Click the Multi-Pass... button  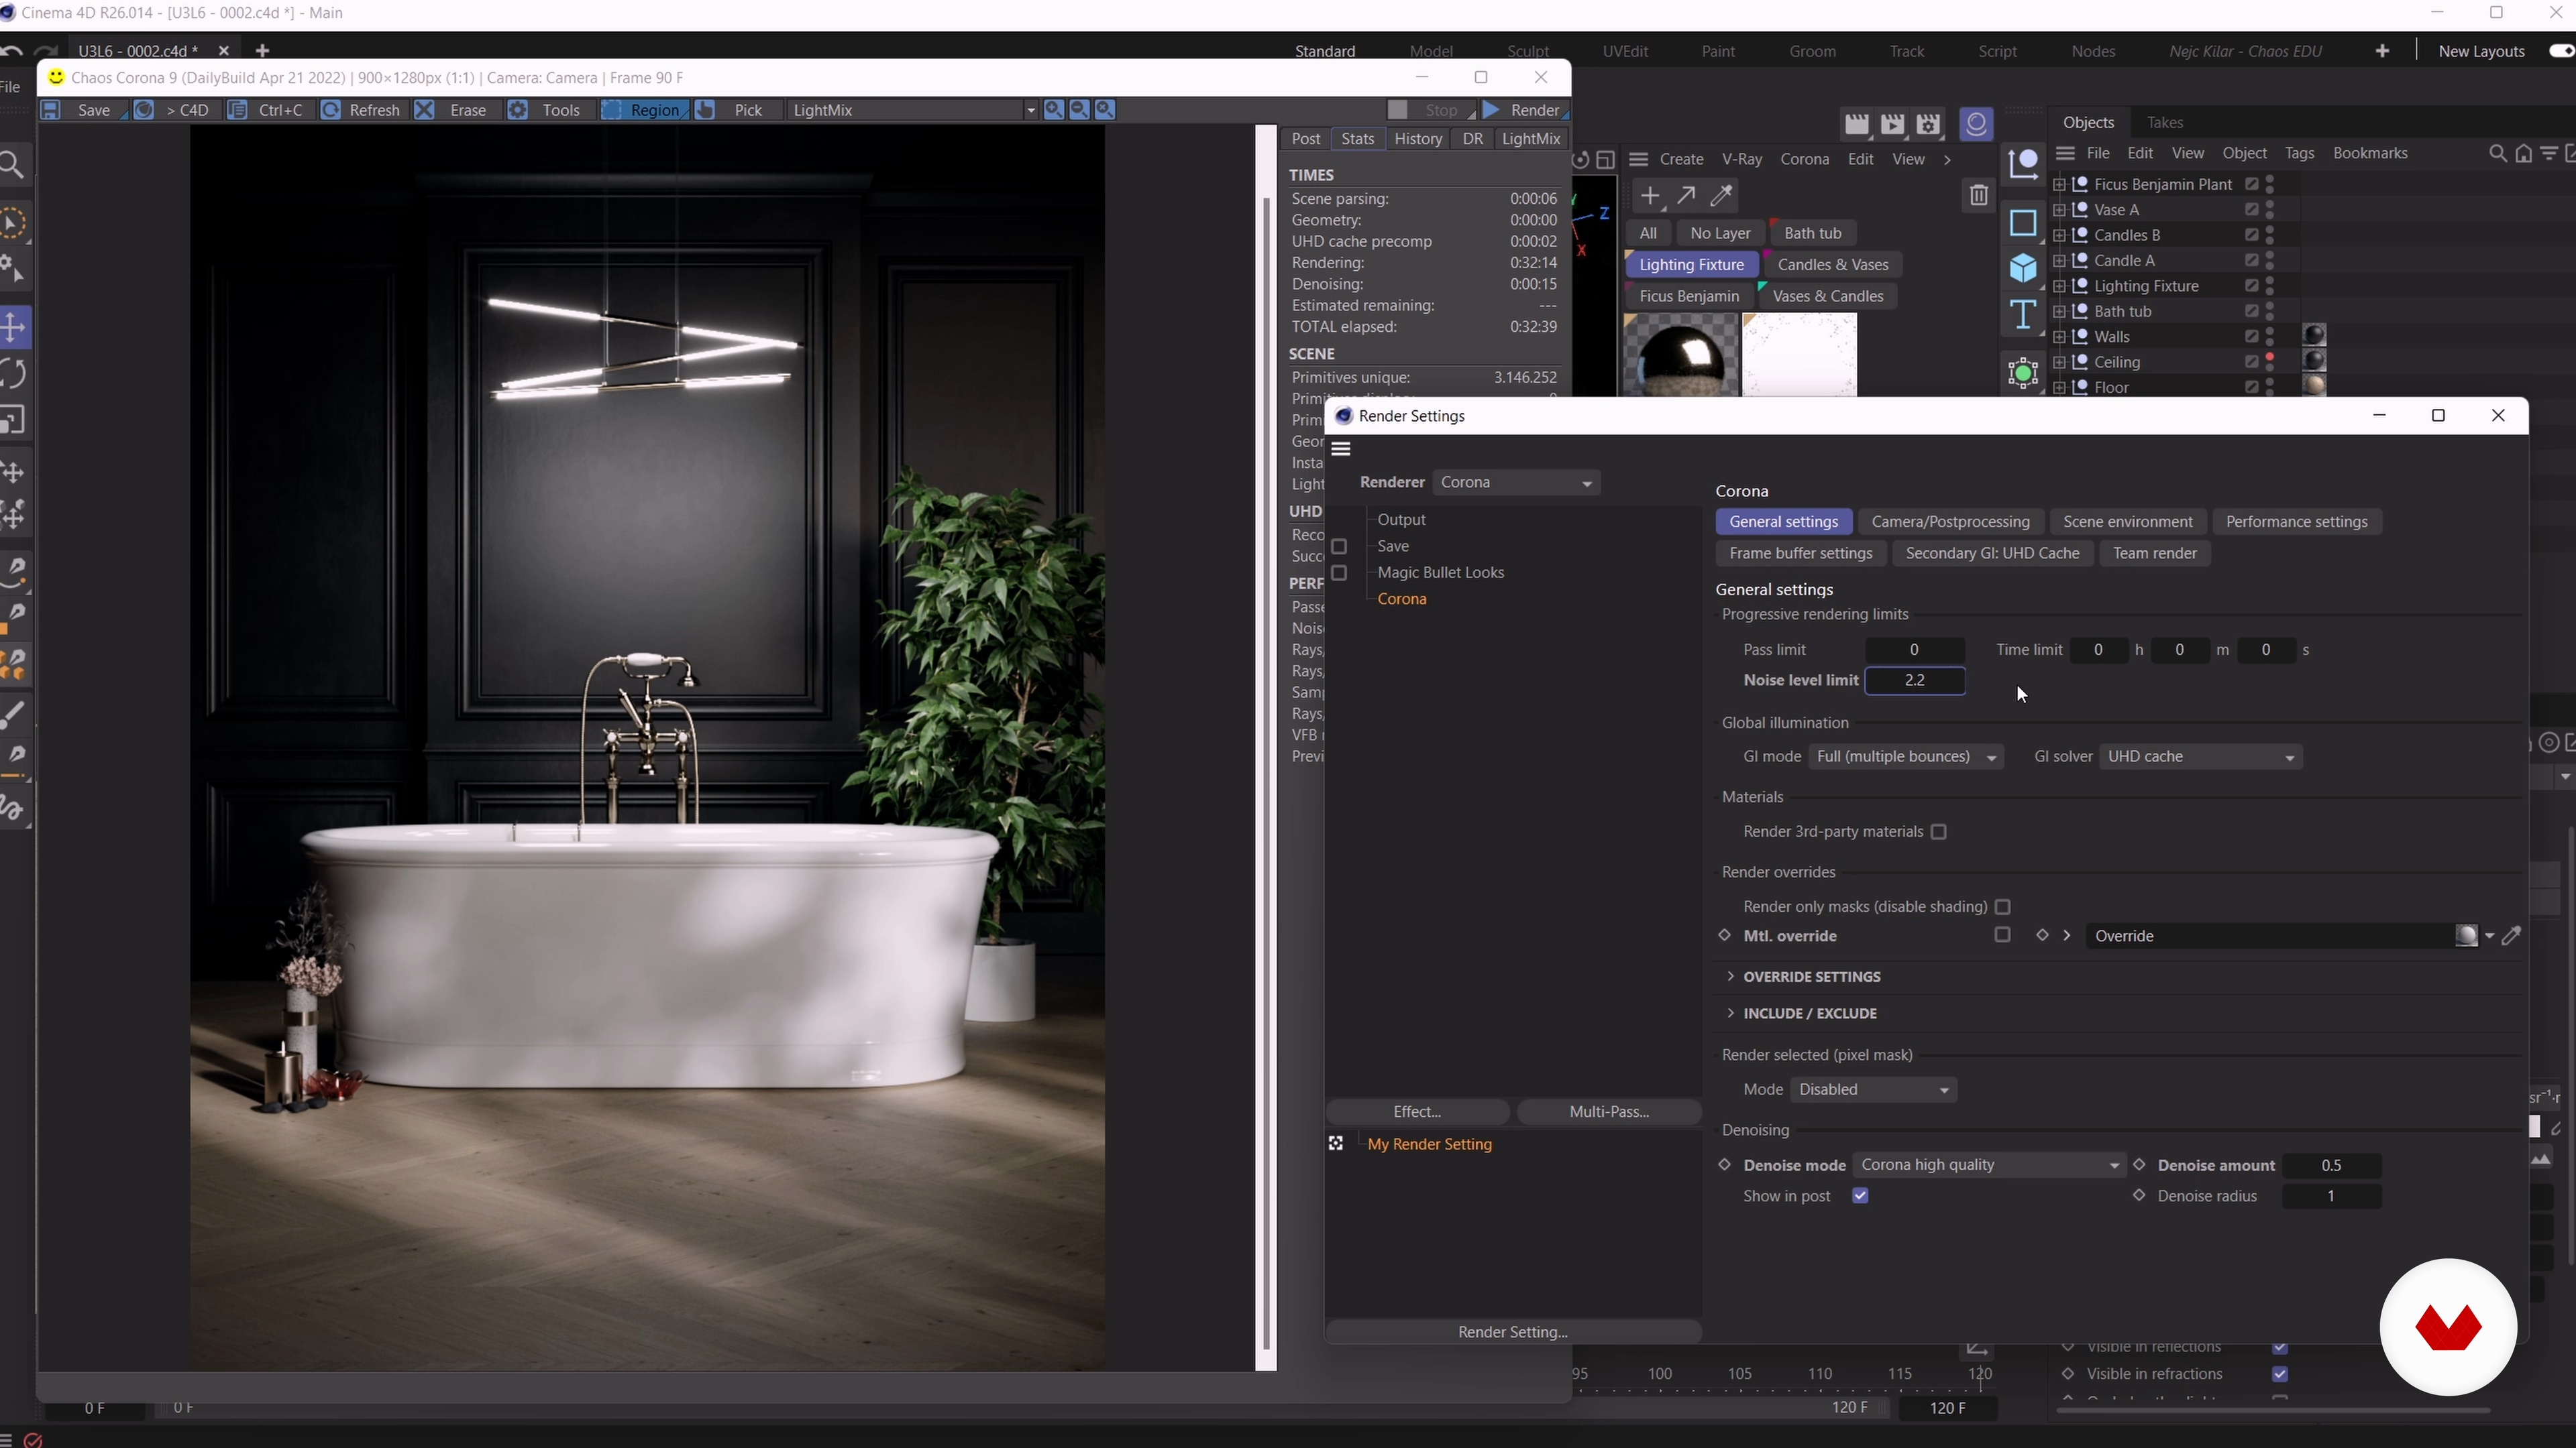coord(1609,1112)
